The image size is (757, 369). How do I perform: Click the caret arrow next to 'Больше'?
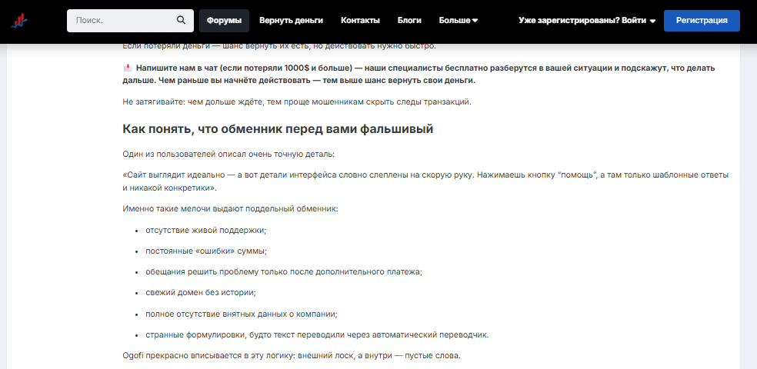[475, 21]
